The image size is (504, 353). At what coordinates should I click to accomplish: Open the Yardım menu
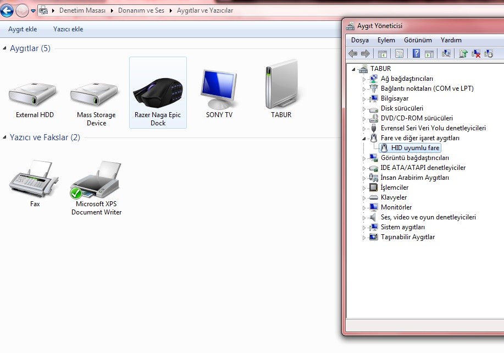click(x=451, y=40)
